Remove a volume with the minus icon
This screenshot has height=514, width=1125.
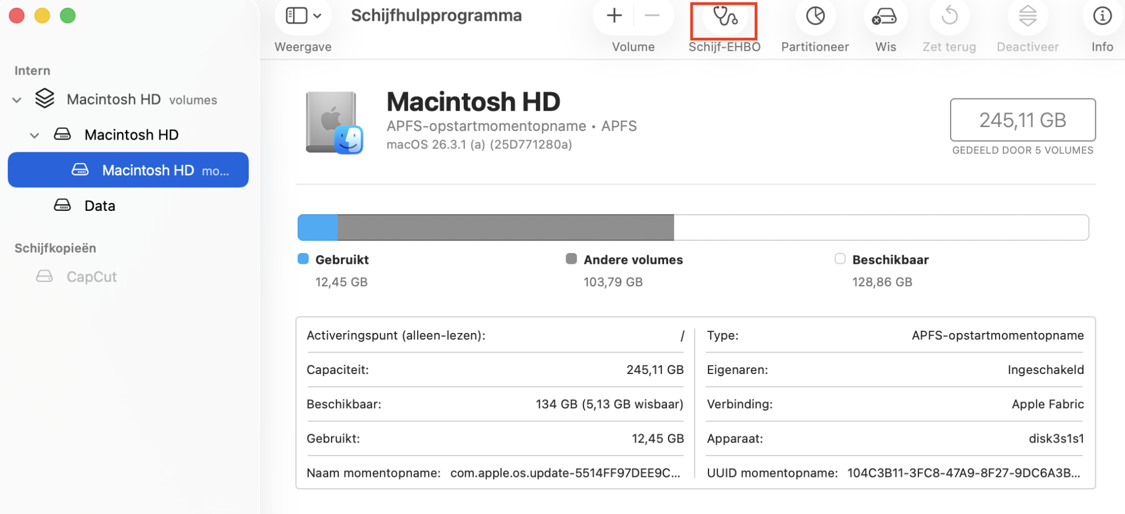[x=653, y=16]
